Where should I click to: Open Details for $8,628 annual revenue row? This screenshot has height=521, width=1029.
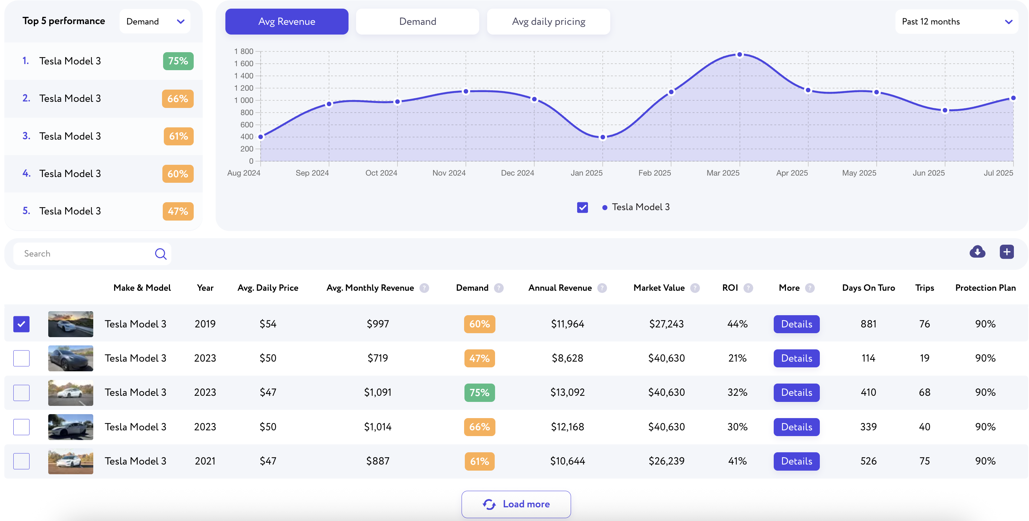pos(796,358)
